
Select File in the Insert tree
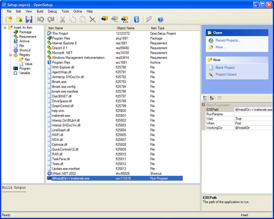(22, 46)
